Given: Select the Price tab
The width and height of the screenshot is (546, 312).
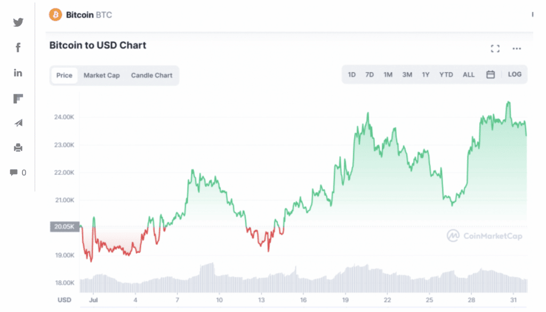Looking at the screenshot, I should 65,76.
